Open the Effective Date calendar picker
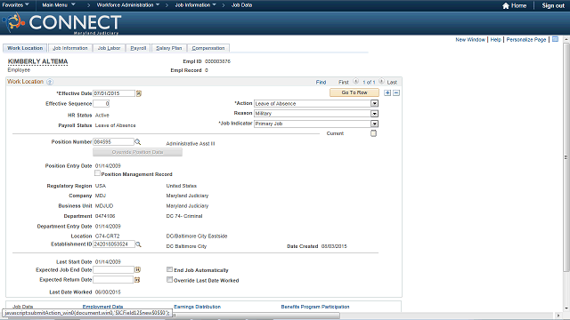 (139, 93)
